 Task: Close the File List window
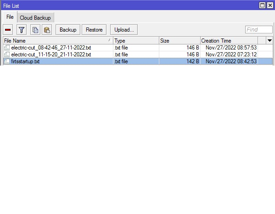pos(270,5)
